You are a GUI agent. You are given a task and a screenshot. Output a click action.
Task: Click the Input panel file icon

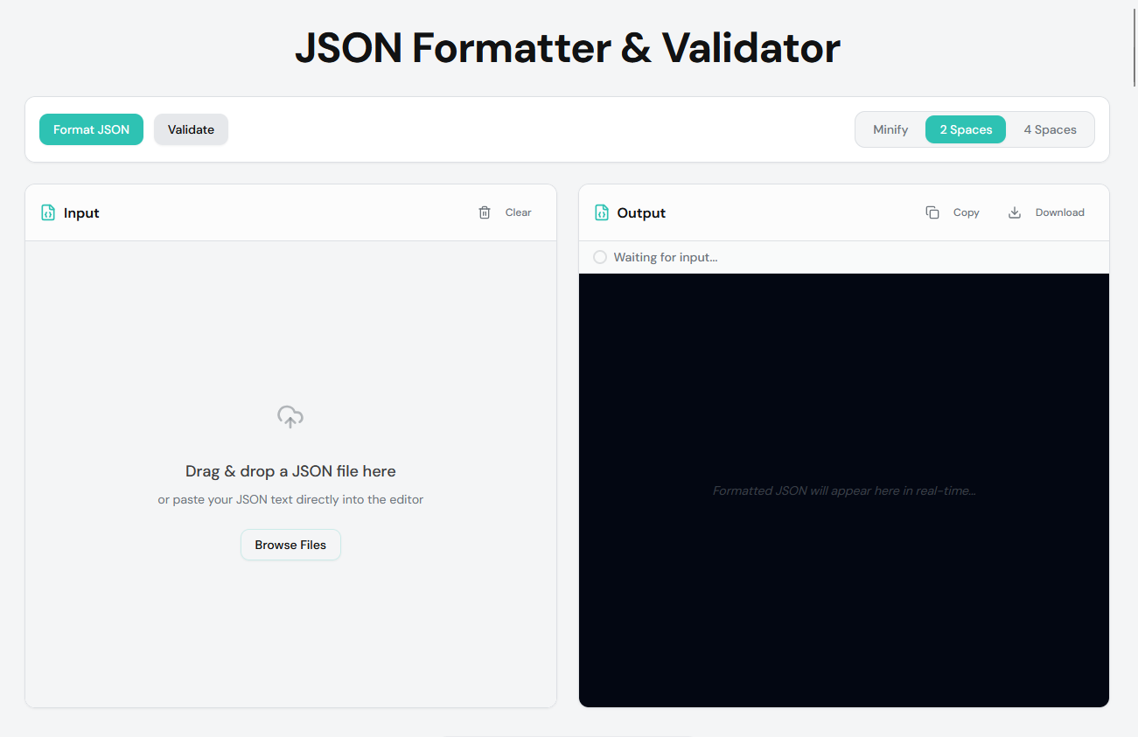[48, 212]
